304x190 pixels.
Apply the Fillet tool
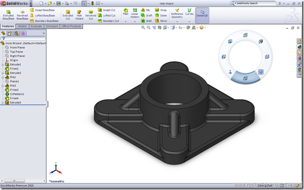click(x=126, y=12)
